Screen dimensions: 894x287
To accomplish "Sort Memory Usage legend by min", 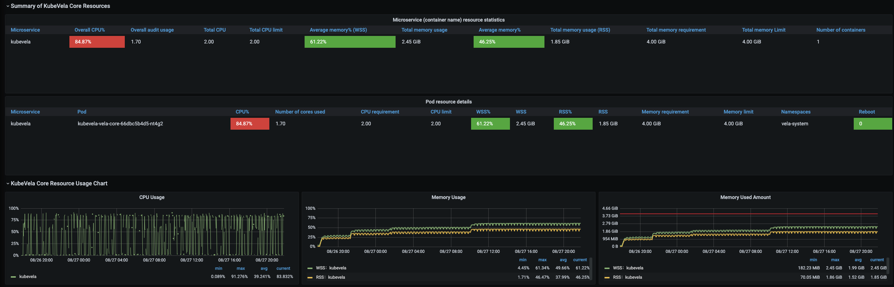I will 523,260.
